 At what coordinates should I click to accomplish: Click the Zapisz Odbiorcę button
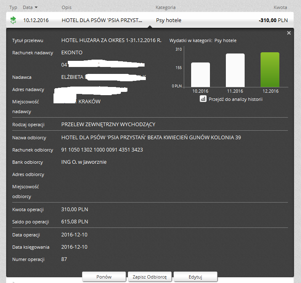point(149,276)
